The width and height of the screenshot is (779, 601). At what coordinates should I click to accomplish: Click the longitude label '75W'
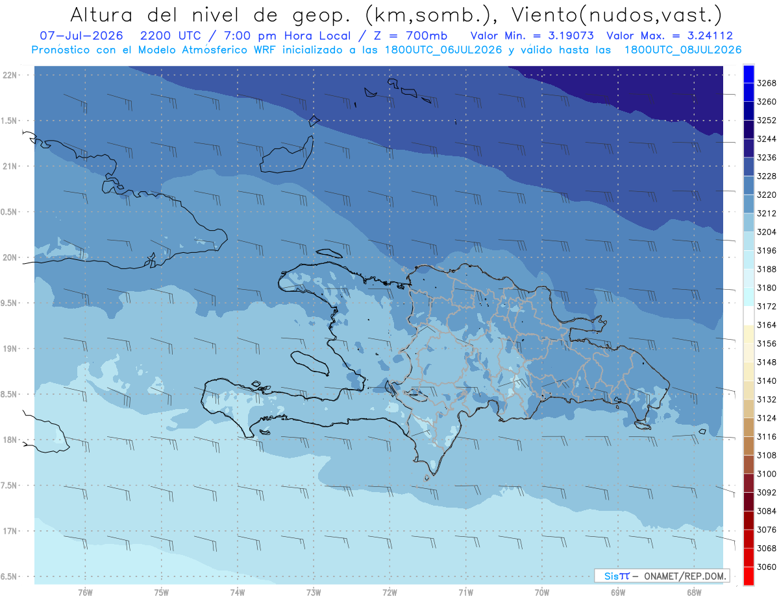(x=162, y=592)
